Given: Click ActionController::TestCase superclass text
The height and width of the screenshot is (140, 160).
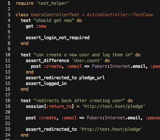Looking at the screenshot, I should pyautogui.click(x=120, y=15).
